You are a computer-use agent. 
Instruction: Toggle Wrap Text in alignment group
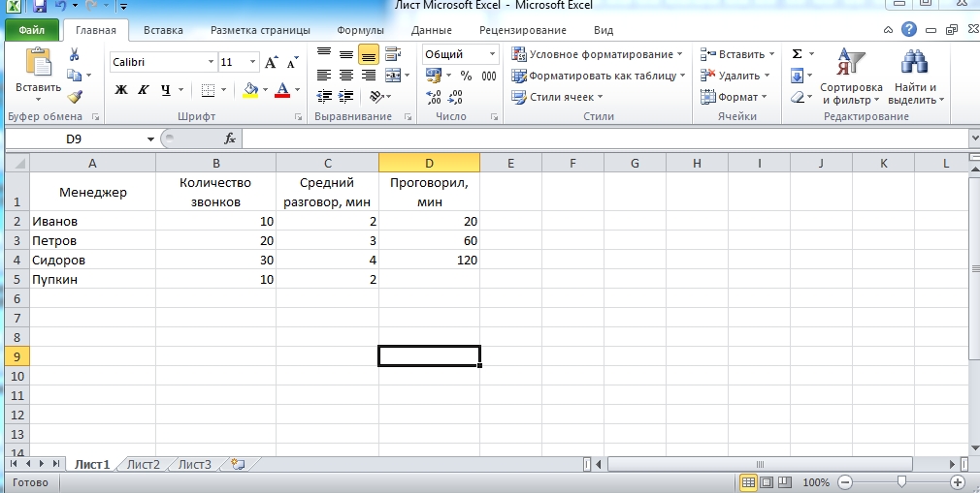tap(392, 54)
